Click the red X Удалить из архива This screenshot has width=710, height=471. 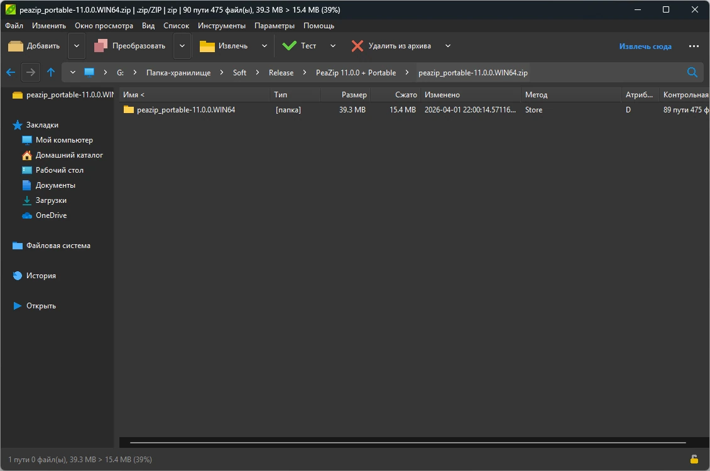(x=358, y=46)
